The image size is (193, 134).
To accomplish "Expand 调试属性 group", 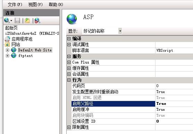I will pos(69,44).
